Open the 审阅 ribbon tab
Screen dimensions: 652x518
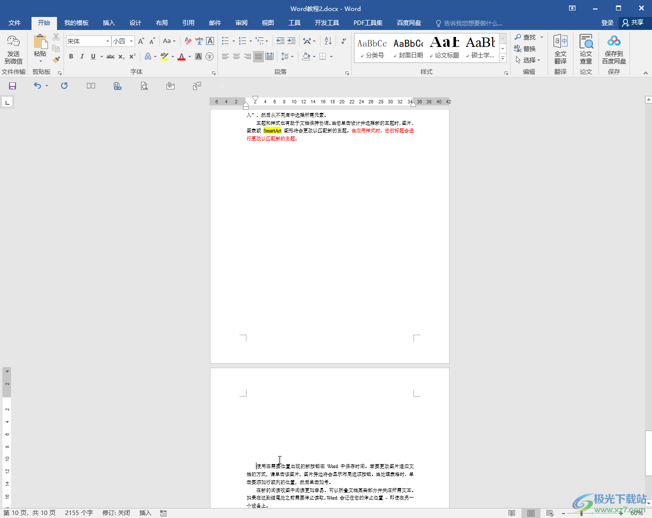coord(241,23)
